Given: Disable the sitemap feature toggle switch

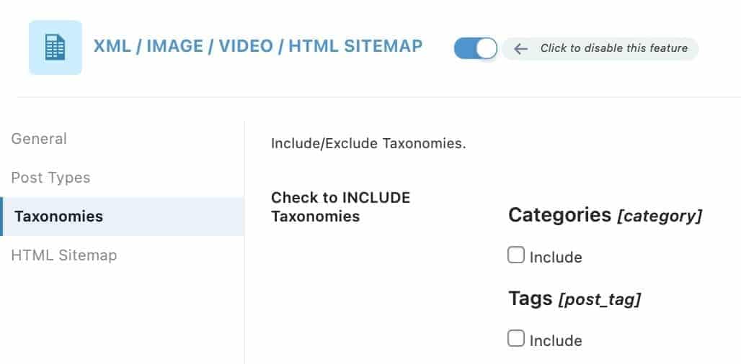Looking at the screenshot, I should coord(476,49).
